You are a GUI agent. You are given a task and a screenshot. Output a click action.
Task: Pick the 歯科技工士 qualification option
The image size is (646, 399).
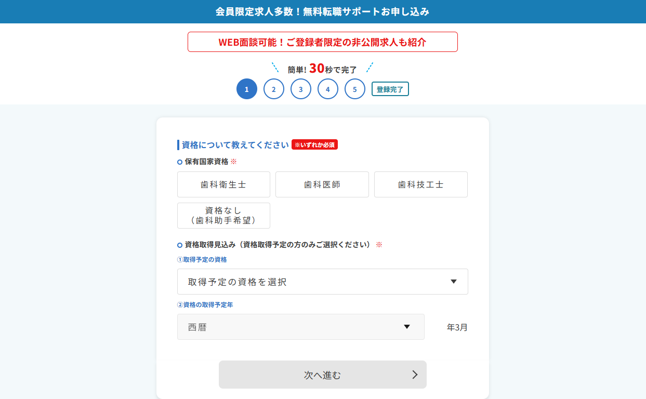coord(421,184)
